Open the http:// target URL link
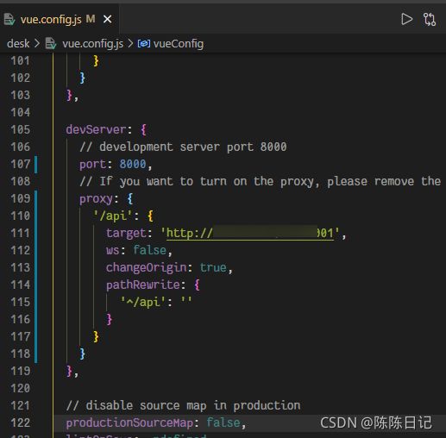446x438 pixels. (x=250, y=233)
